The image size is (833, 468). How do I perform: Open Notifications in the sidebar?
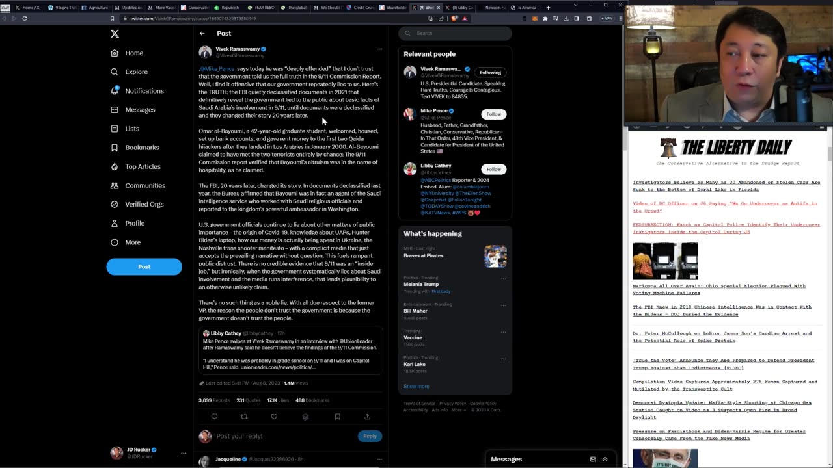click(x=137, y=91)
